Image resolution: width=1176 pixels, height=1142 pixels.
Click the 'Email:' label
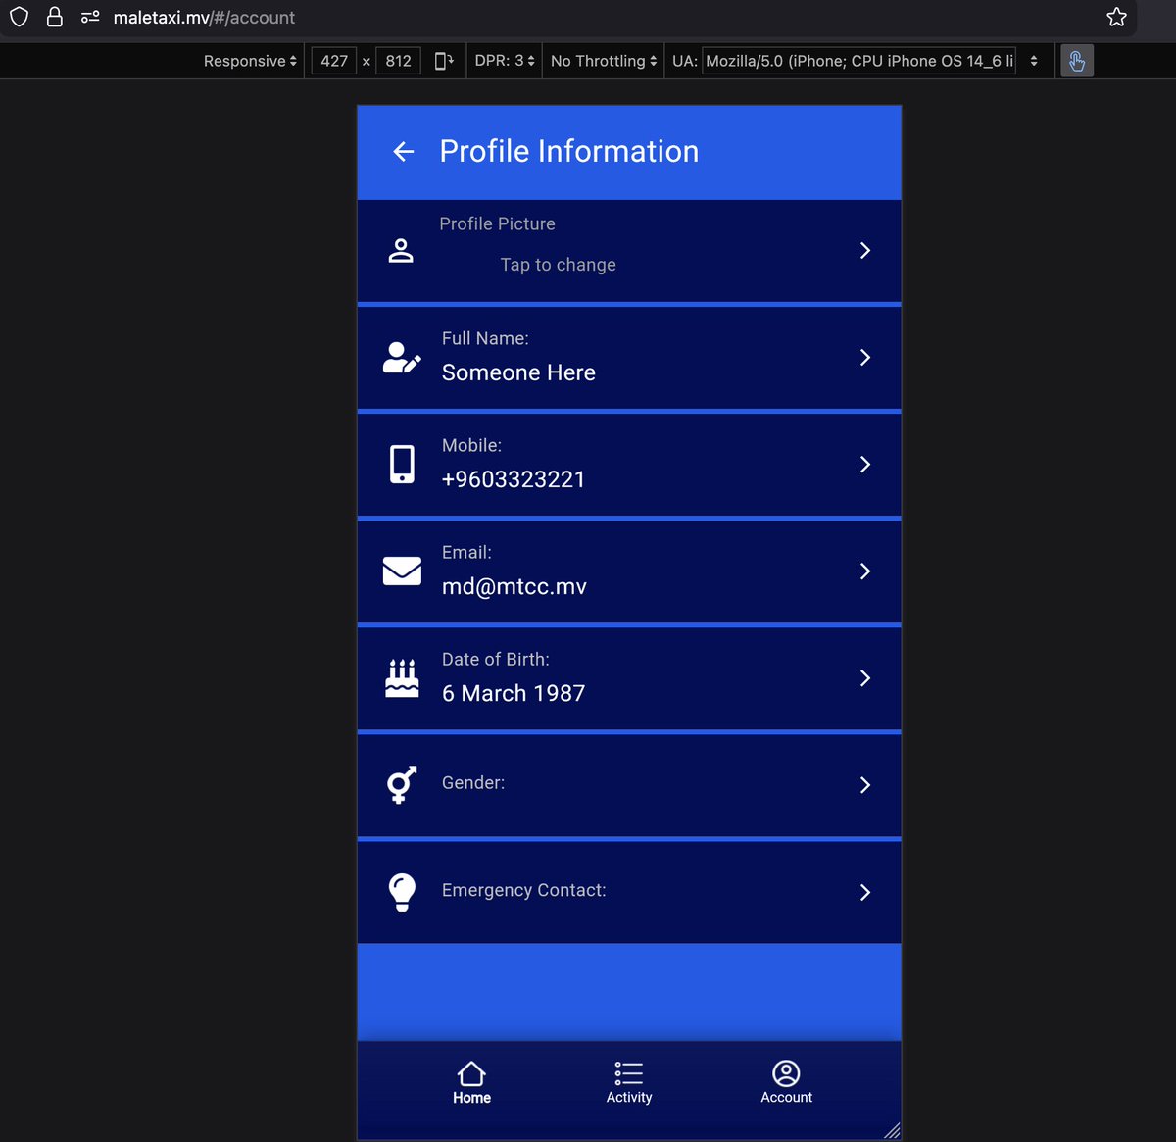pyautogui.click(x=466, y=552)
